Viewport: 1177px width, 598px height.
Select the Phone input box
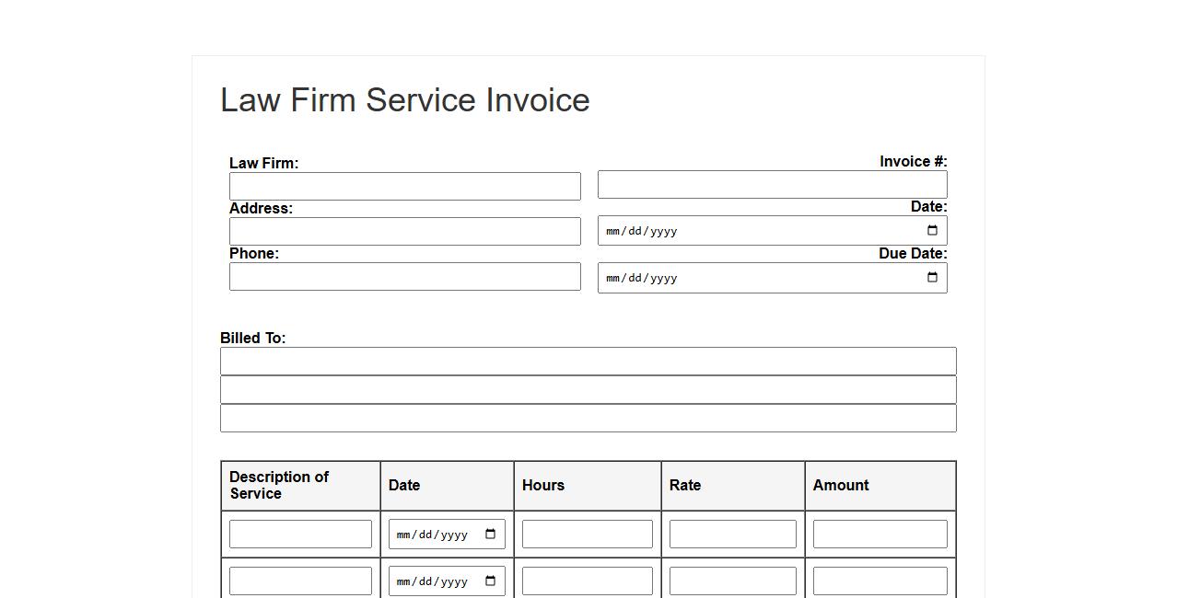pos(404,276)
